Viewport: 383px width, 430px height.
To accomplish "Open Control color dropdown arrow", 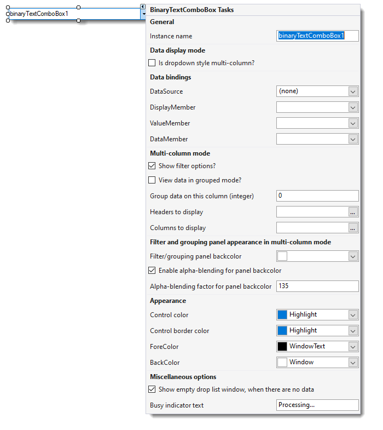I will click(x=353, y=315).
